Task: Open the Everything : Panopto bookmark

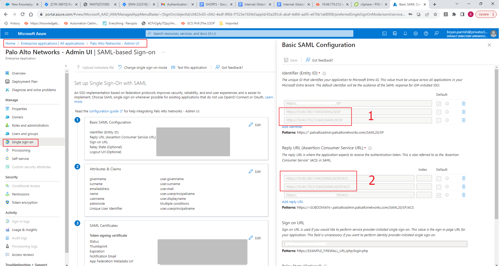Action: [x=120, y=23]
